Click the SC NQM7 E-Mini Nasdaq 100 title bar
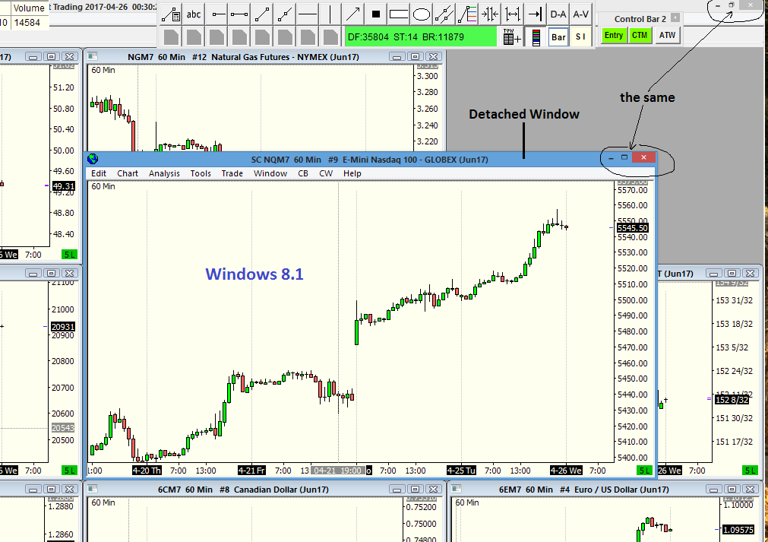Screen dimensions: 768x542 click(369, 160)
